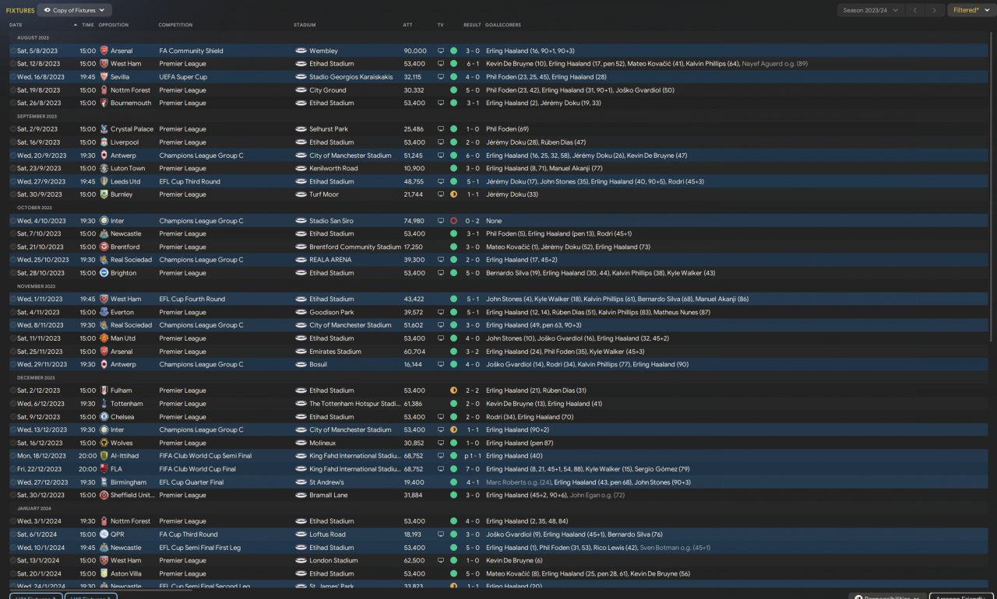The image size is (997, 599).
Task: Click the Wolves club badge
Action: [x=104, y=443]
